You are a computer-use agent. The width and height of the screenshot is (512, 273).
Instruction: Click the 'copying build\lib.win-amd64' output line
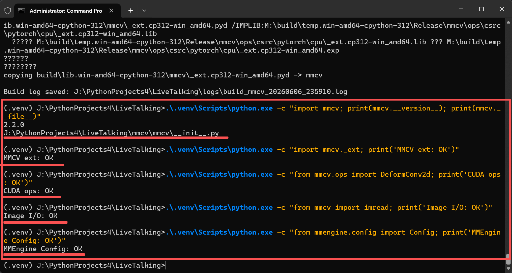[x=163, y=75]
